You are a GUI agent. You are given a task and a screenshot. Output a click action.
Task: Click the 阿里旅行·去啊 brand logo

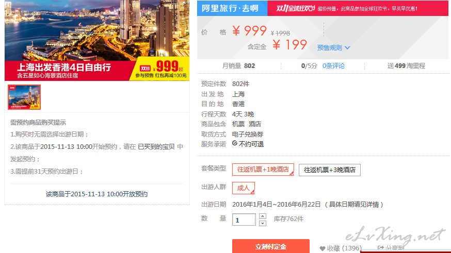pyautogui.click(x=230, y=8)
